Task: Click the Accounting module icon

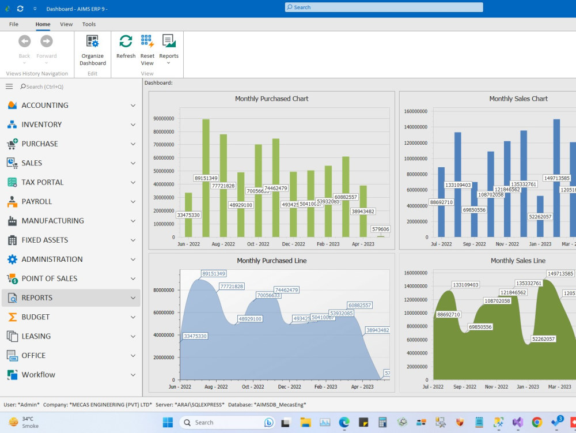Action: (x=12, y=105)
